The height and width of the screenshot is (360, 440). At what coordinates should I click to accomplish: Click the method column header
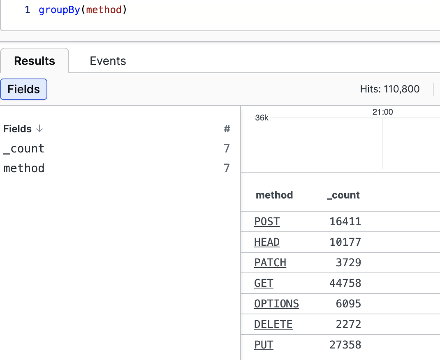[274, 195]
